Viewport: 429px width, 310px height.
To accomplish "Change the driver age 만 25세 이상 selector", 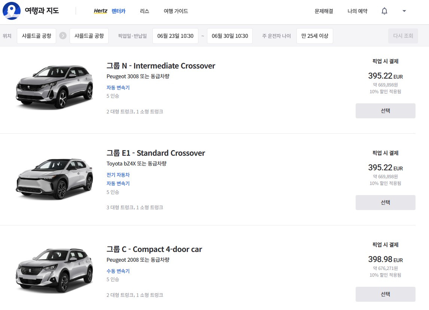I will click(314, 36).
